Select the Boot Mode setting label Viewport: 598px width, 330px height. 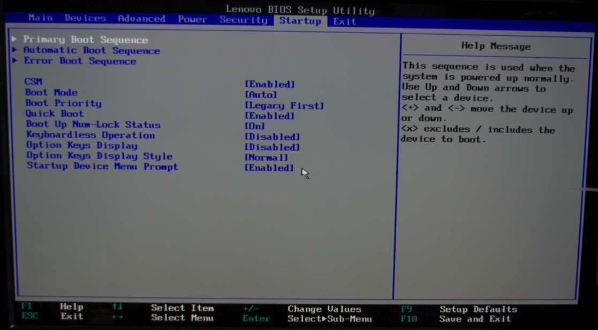[51, 92]
